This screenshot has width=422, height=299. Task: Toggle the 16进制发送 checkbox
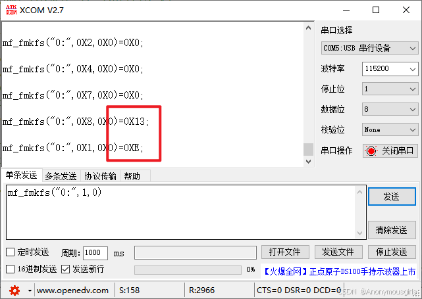point(11,269)
